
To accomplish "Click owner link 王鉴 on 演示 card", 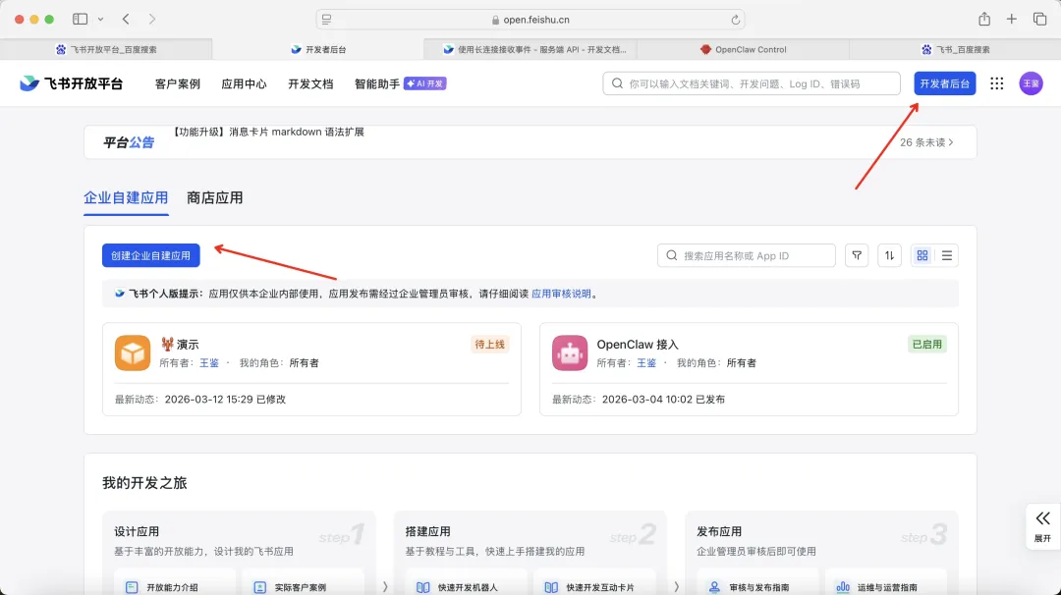I will tap(209, 363).
